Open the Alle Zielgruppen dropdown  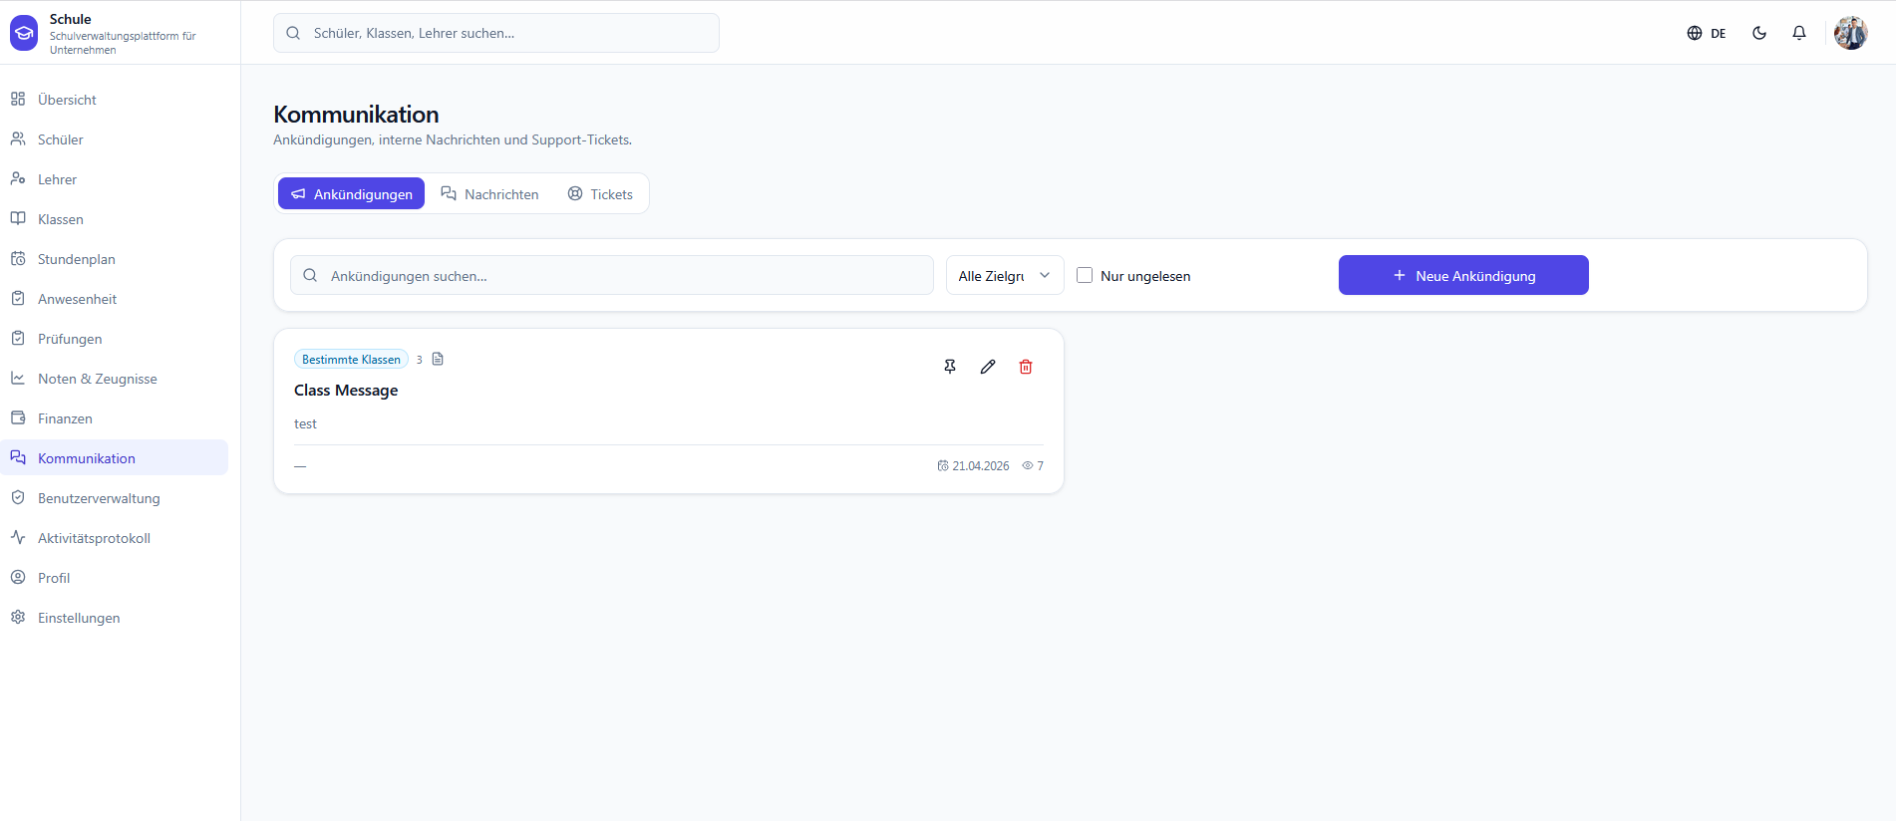click(x=1005, y=275)
